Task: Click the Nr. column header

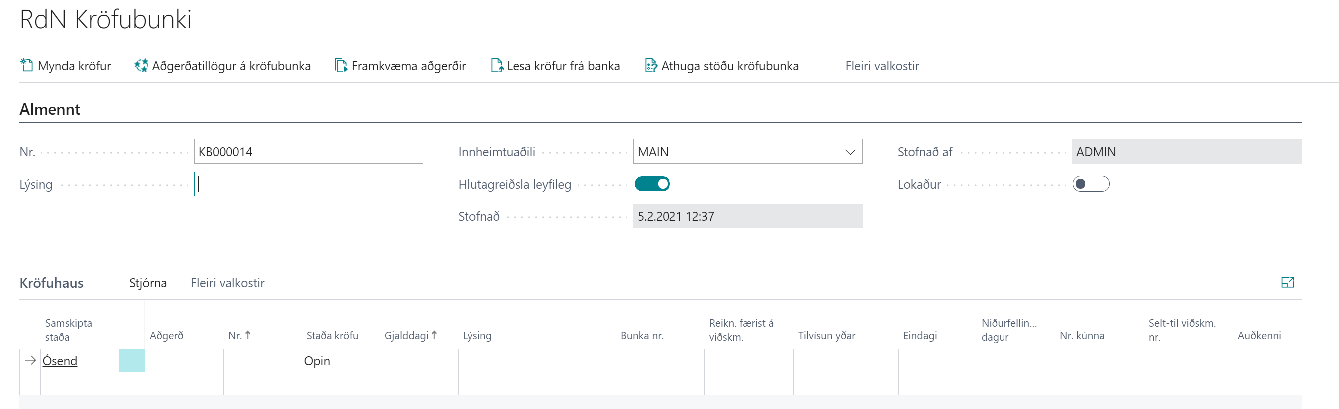Action: pyautogui.click(x=235, y=335)
